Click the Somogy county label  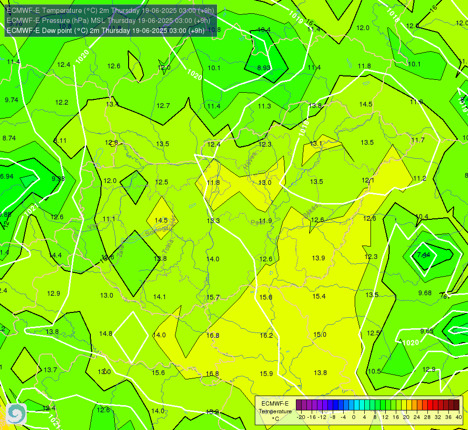pyautogui.click(x=157, y=230)
